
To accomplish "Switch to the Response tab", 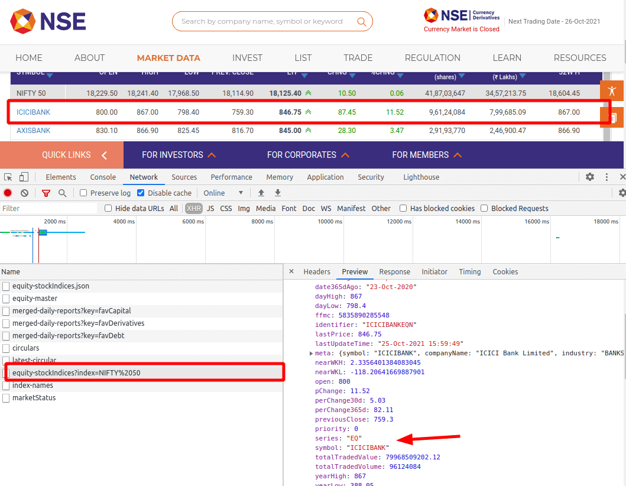I will point(394,271).
